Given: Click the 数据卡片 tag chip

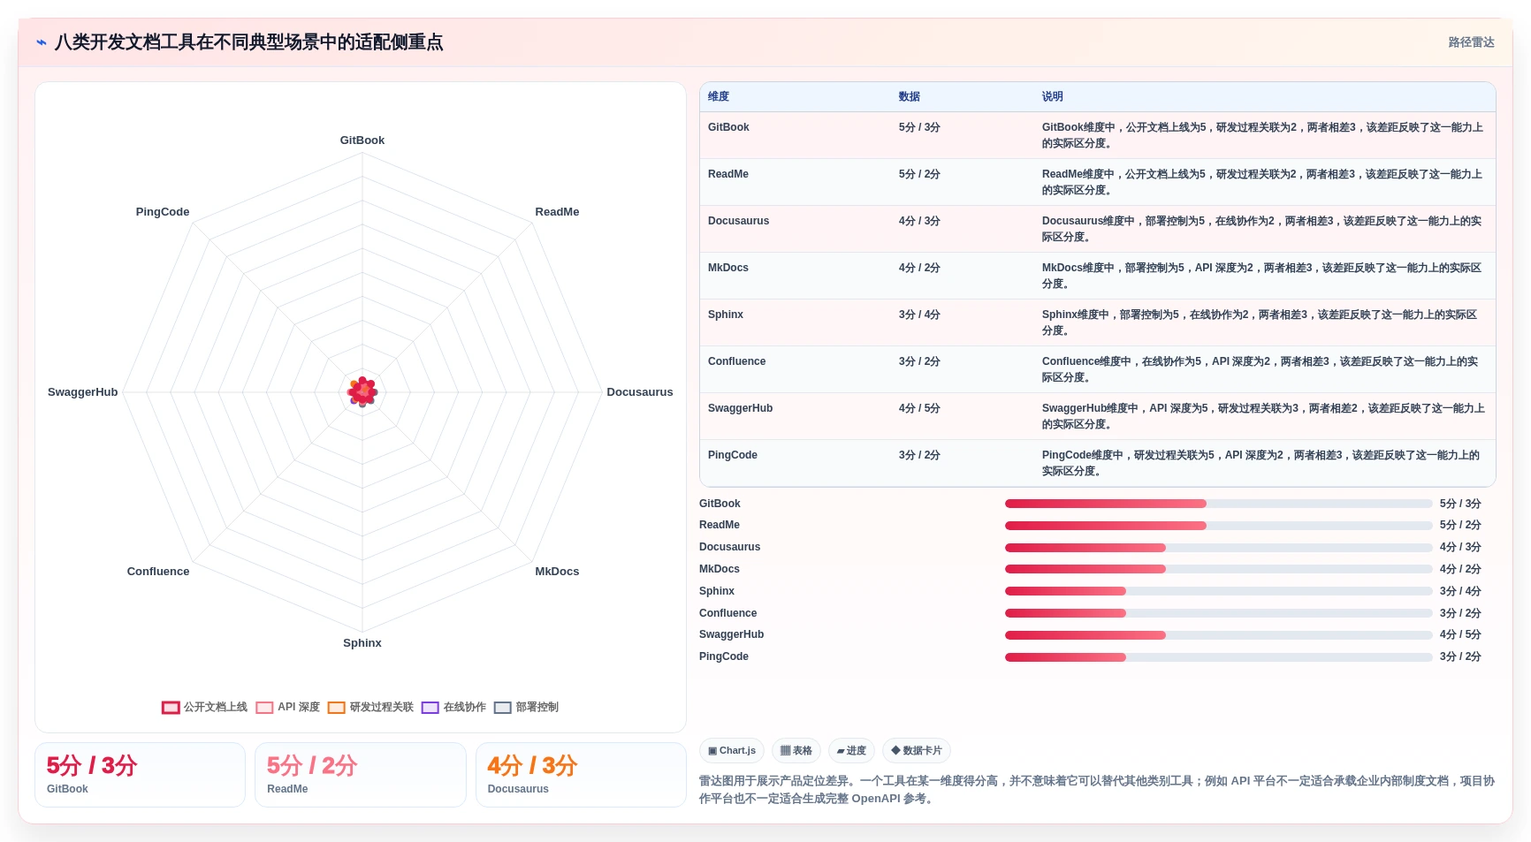Looking at the screenshot, I should (917, 751).
